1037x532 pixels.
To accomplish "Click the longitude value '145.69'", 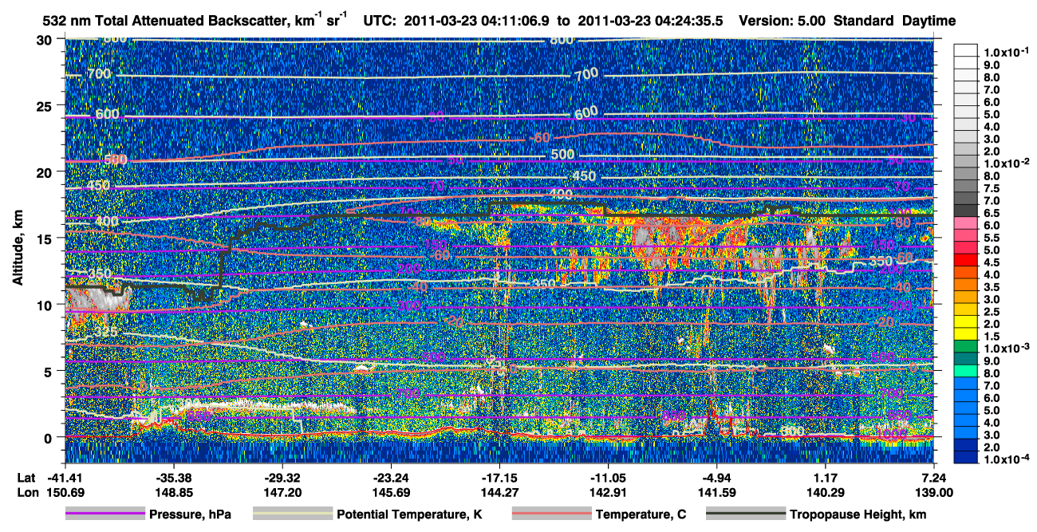I will 391,492.
